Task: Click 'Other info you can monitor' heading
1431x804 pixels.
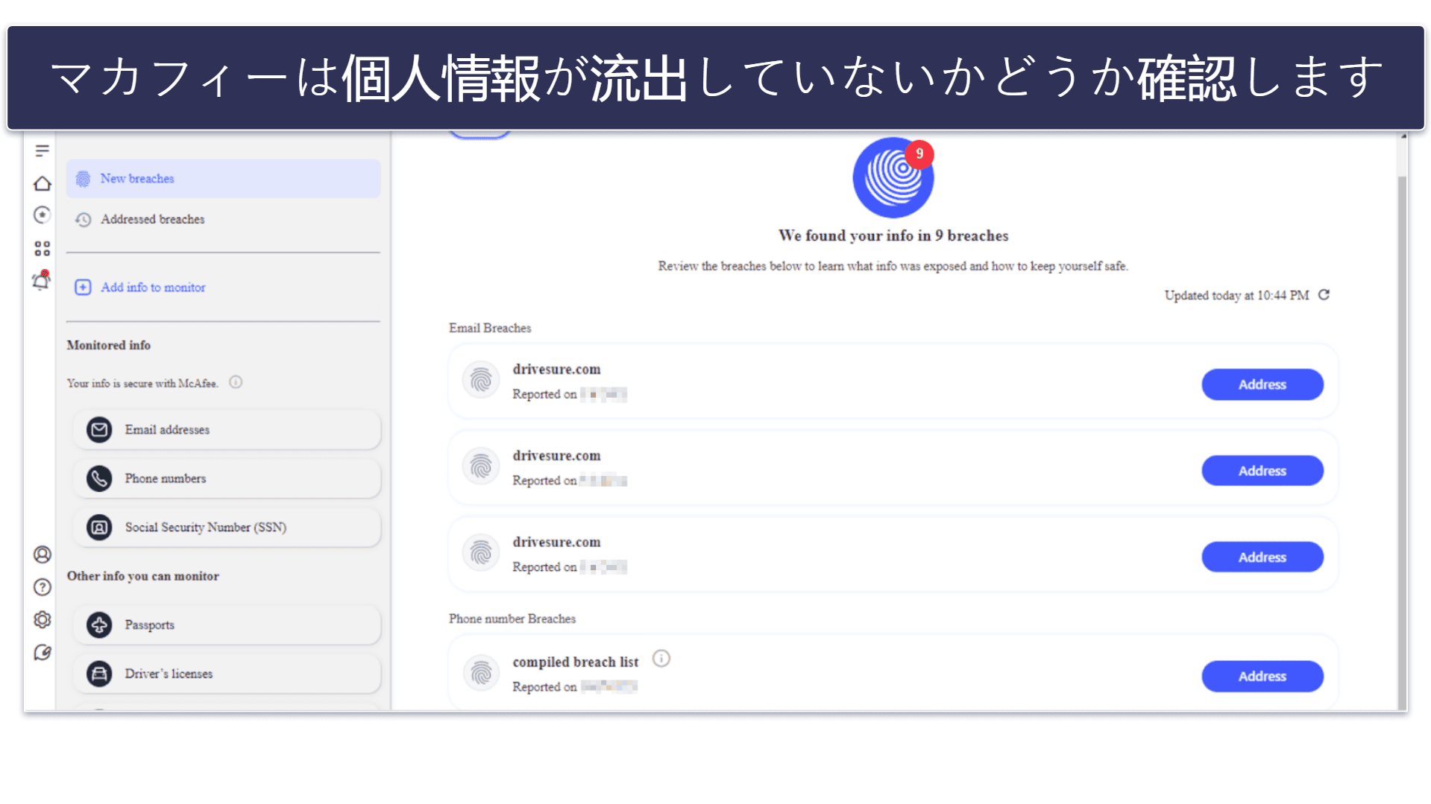Action: pos(143,576)
